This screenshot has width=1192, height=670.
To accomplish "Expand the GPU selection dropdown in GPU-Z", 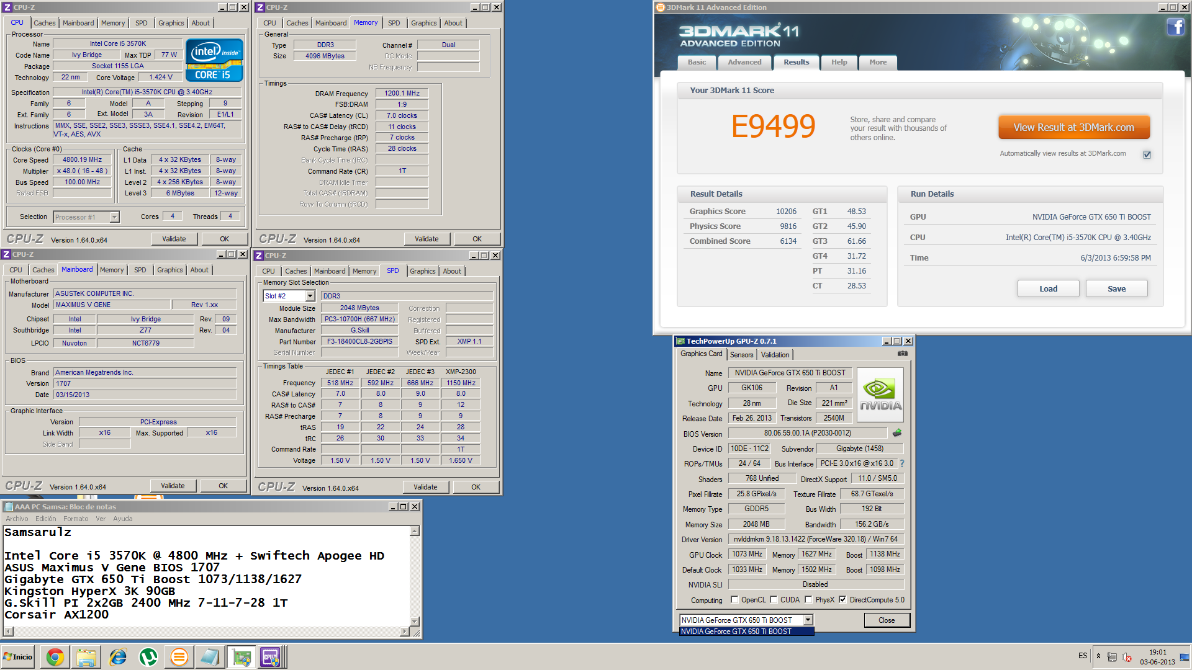I will click(808, 620).
